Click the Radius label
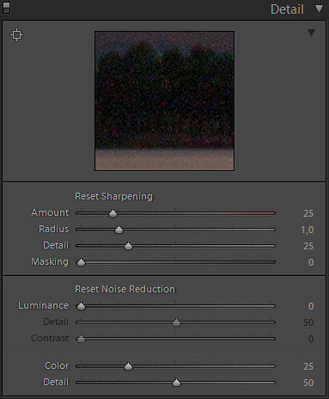Image resolution: width=329 pixels, height=399 pixels. pos(54,229)
